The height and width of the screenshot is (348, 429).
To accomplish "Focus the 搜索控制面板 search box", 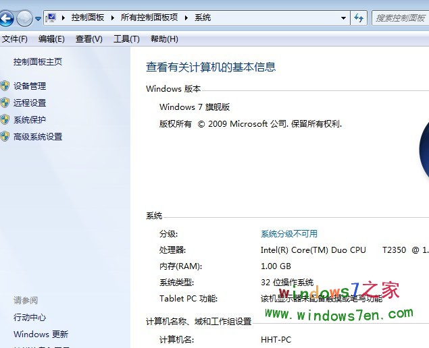I will point(400,18).
